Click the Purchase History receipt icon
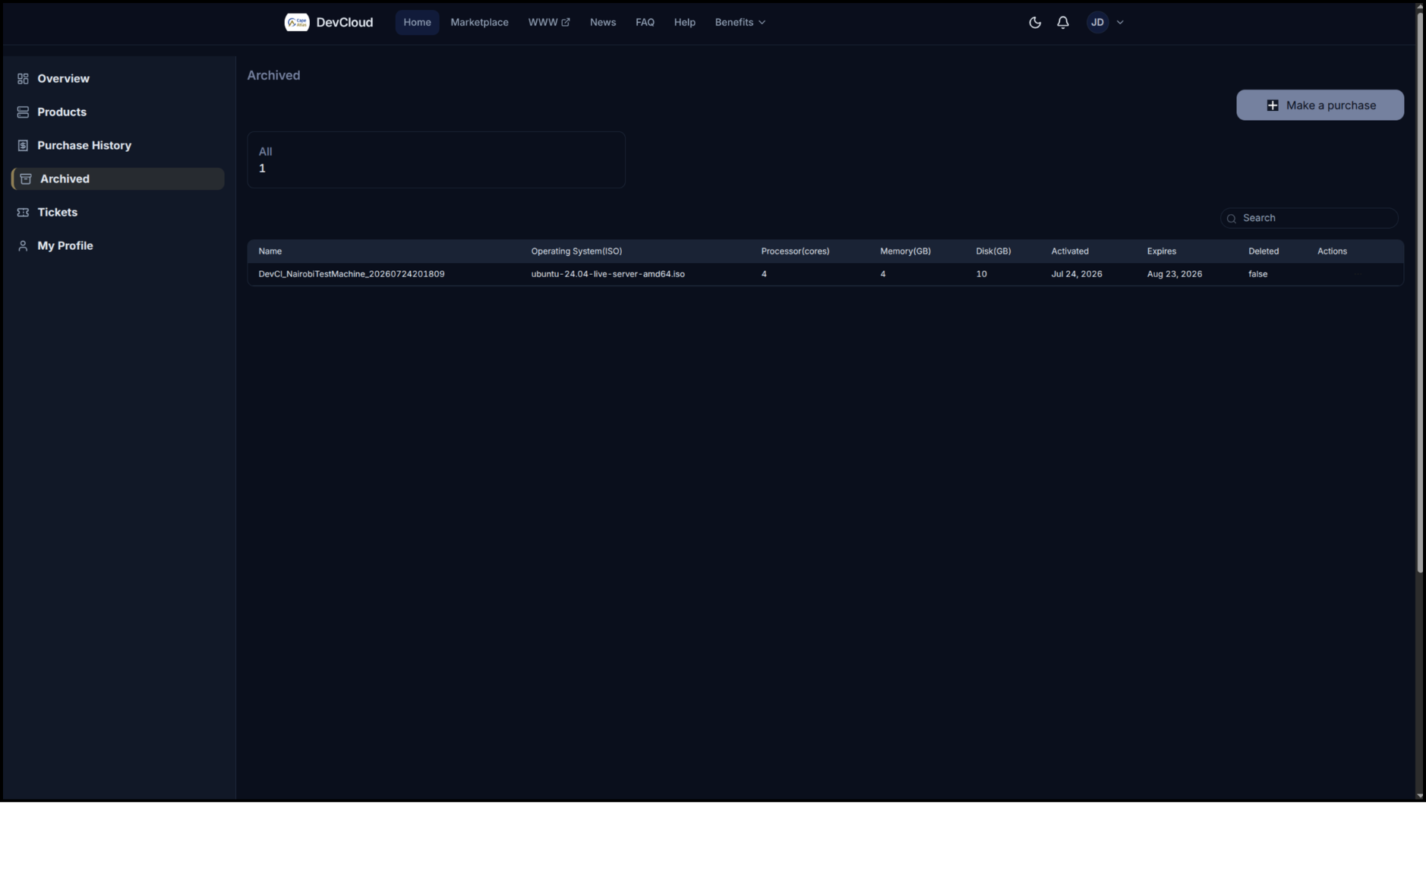The height and width of the screenshot is (887, 1426). click(x=23, y=145)
